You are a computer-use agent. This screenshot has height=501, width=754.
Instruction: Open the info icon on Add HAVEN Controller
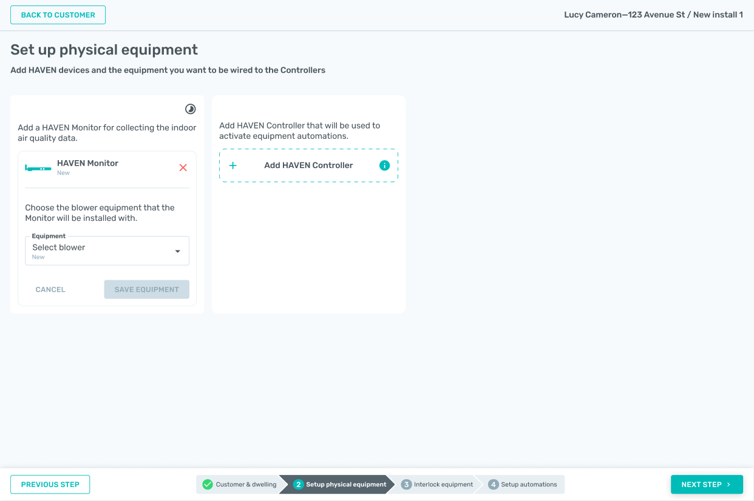tap(384, 165)
